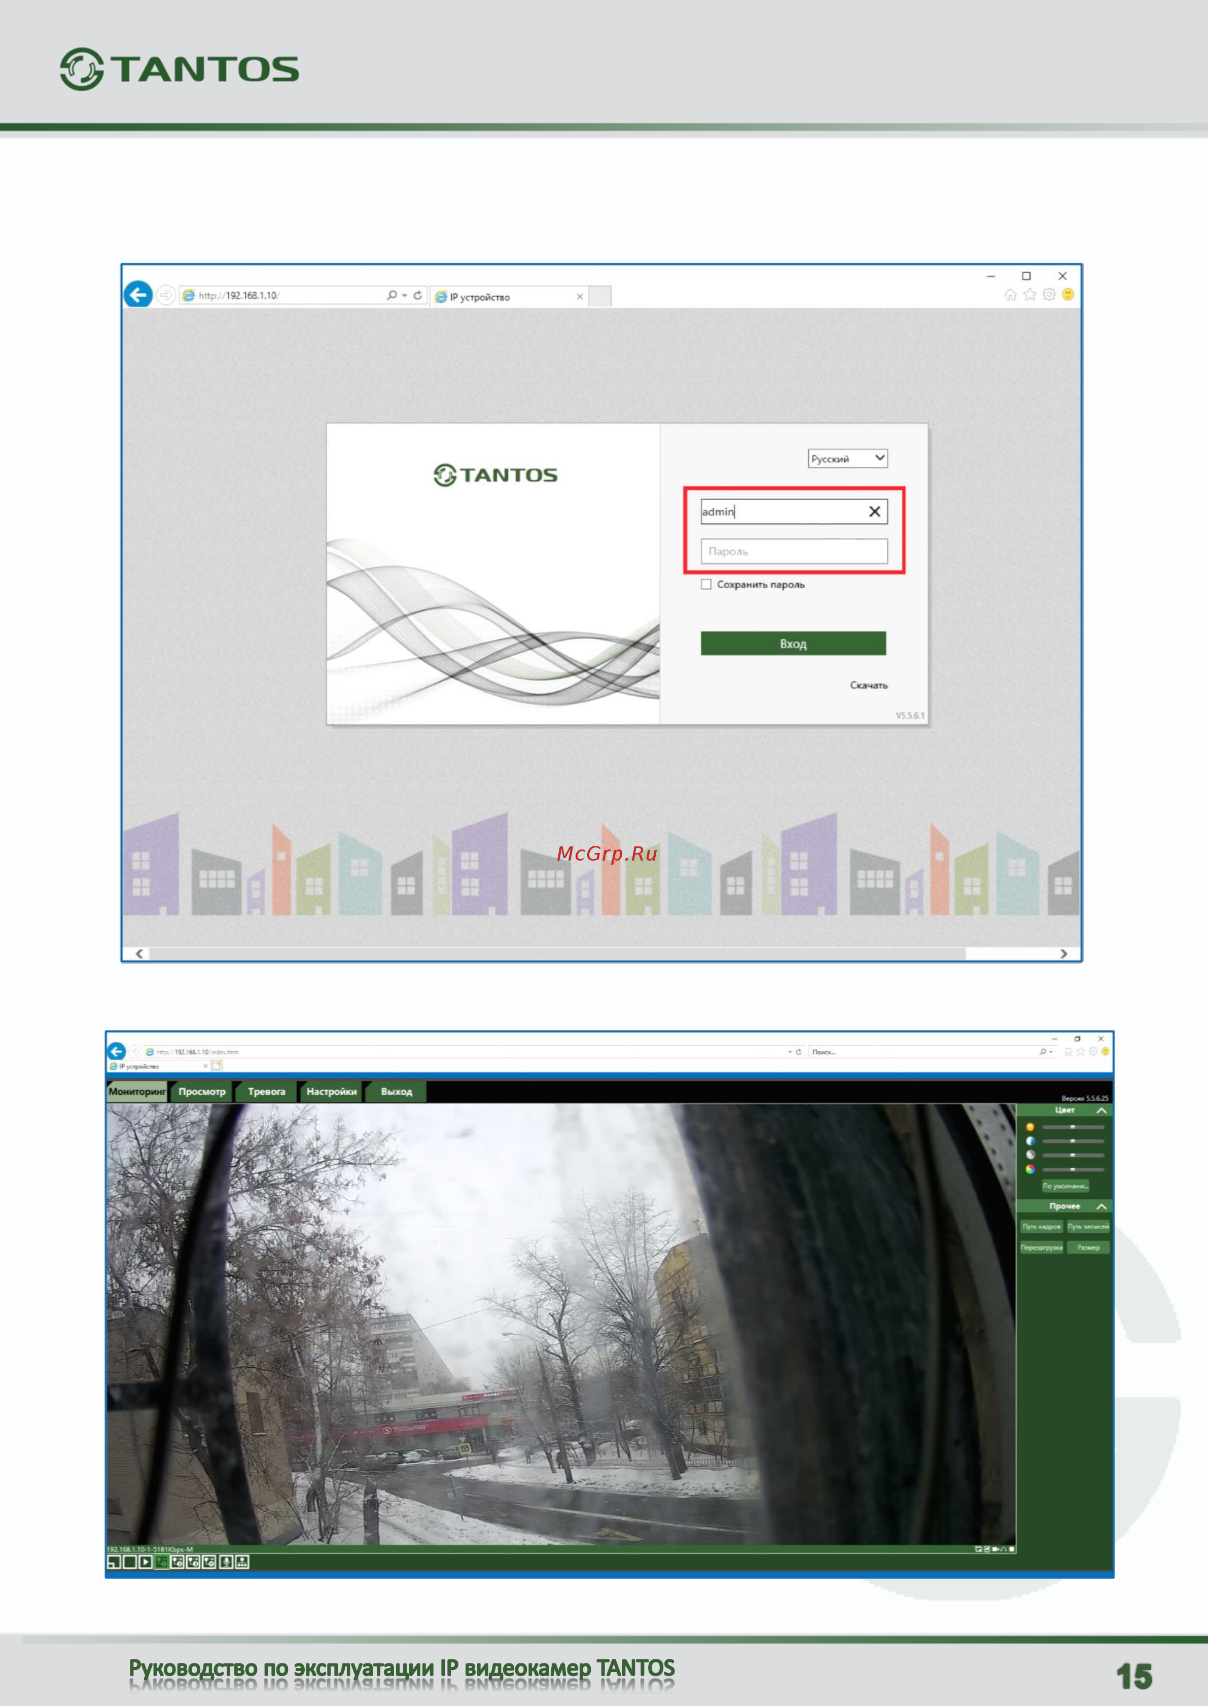1208x1706 pixels.
Task: Click left arrow of login page horizontal scrollbar
Action: (139, 953)
